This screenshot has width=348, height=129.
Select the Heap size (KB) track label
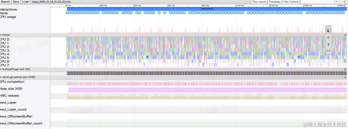(x=11, y=89)
